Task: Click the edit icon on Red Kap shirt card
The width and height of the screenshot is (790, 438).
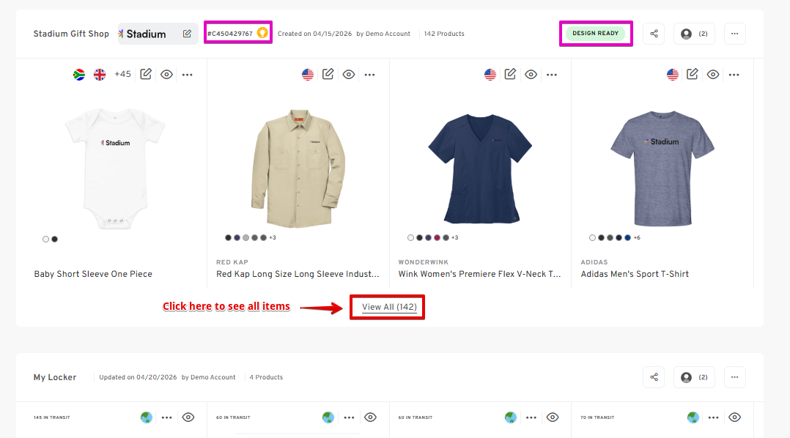Action: 328,74
